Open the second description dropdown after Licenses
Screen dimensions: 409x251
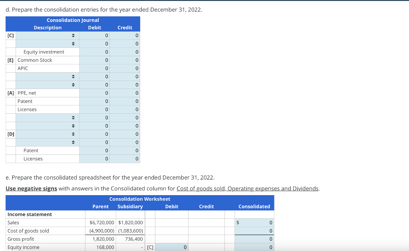[x=73, y=126]
